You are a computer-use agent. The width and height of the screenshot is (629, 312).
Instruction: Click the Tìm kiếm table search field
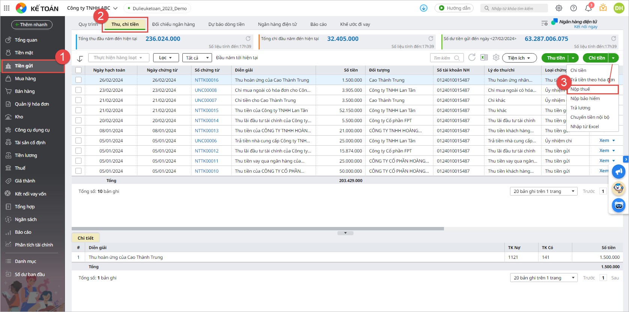pos(447,58)
